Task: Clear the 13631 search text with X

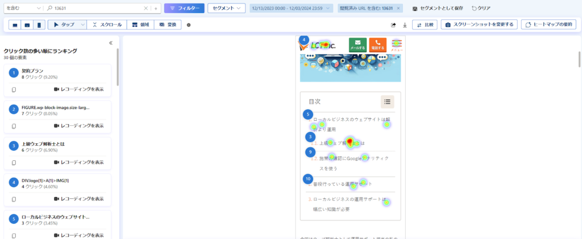Action: pos(146,8)
